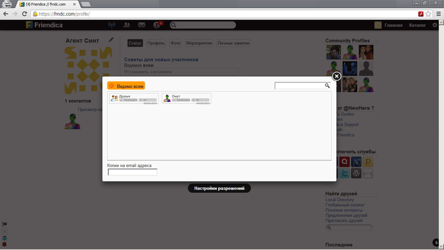This screenshot has height=250, width=444.
Task: Go back with the browser back arrow
Action: tap(6, 14)
